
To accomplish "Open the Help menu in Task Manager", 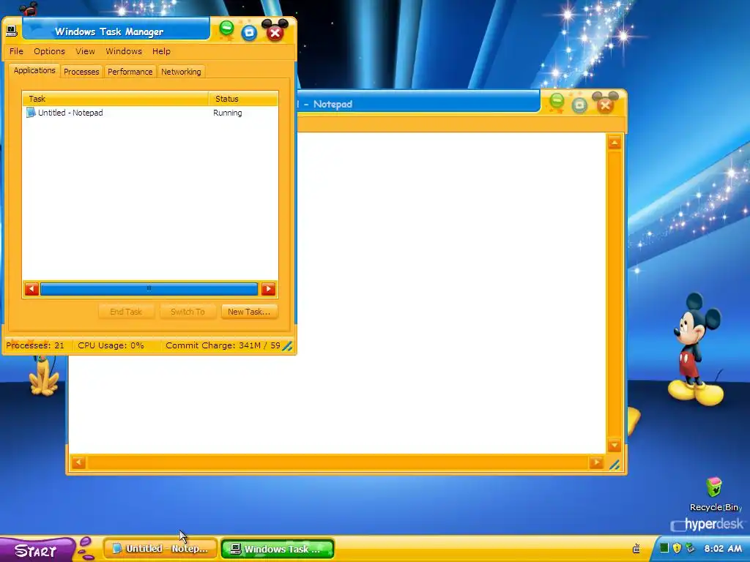I will (x=161, y=51).
